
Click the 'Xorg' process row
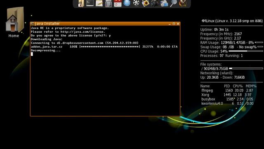click(x=226, y=95)
